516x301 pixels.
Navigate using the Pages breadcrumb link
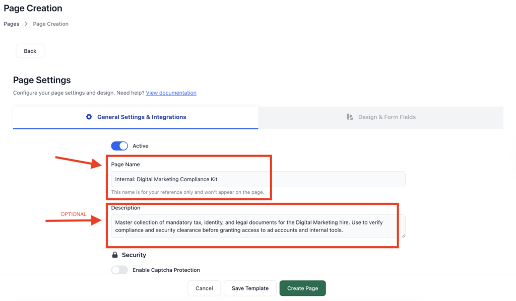click(x=11, y=24)
